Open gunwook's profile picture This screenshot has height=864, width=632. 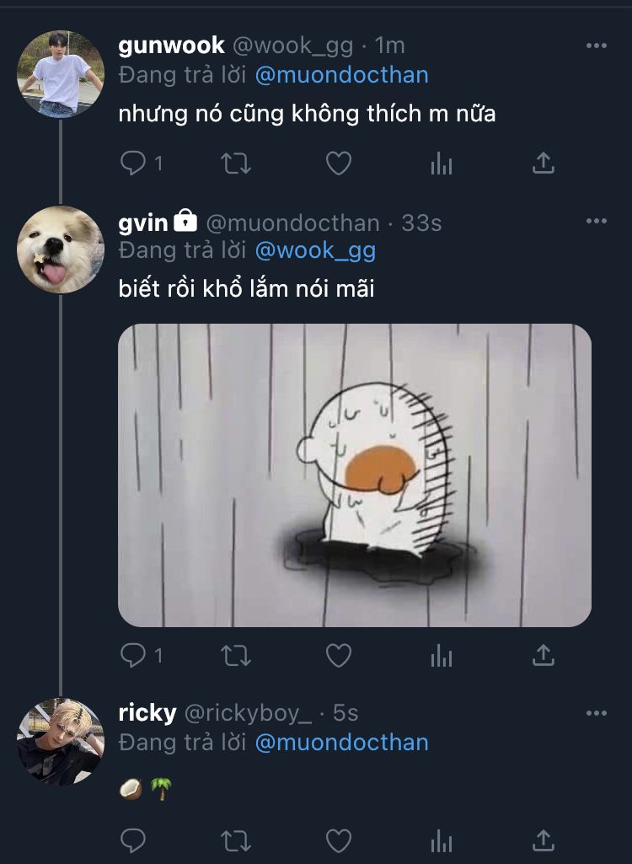61,74
